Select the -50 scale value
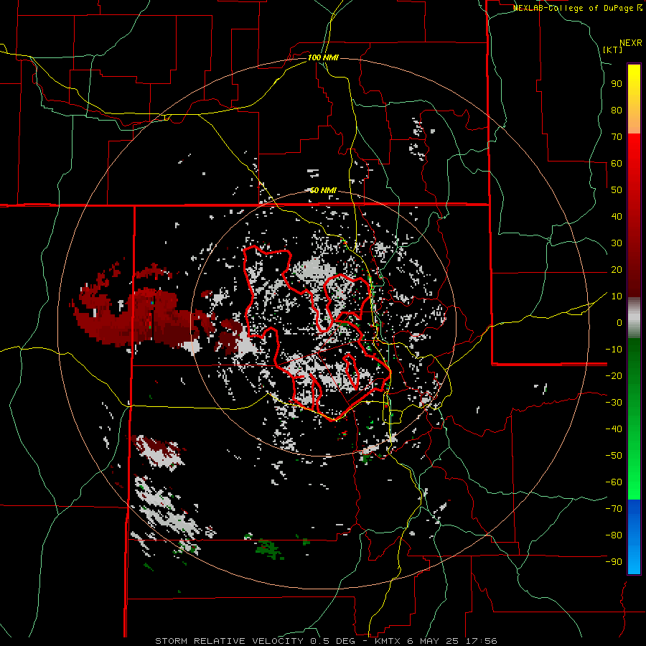Image resolution: width=646 pixels, height=646 pixels. point(614,456)
